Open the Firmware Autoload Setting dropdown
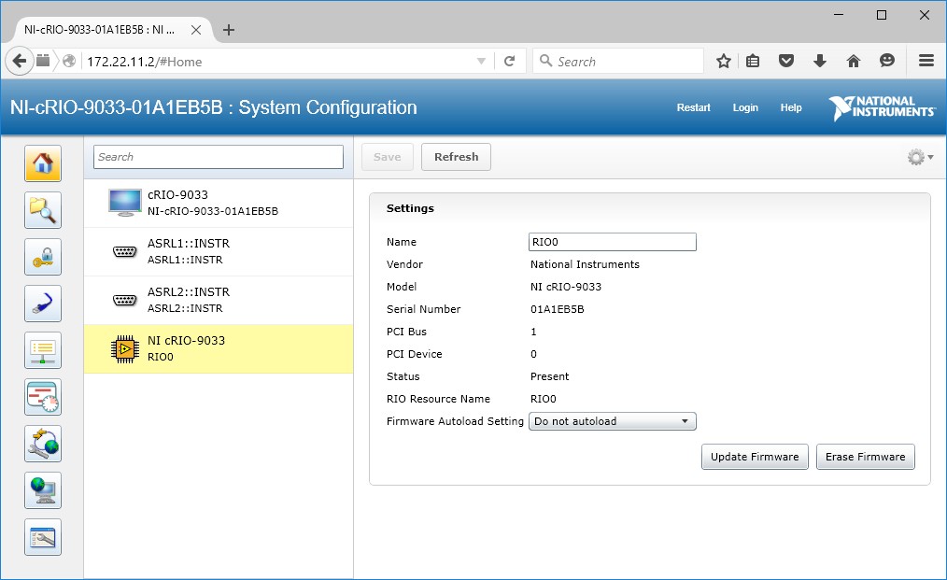Image resolution: width=947 pixels, height=580 pixels. pyautogui.click(x=613, y=421)
